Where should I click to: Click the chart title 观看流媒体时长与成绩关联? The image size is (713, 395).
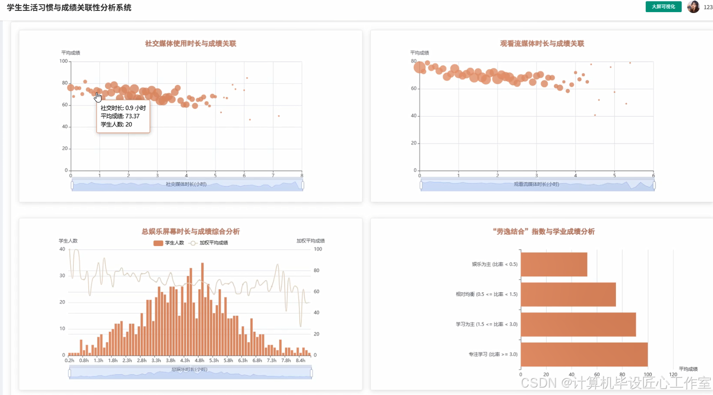click(x=542, y=44)
